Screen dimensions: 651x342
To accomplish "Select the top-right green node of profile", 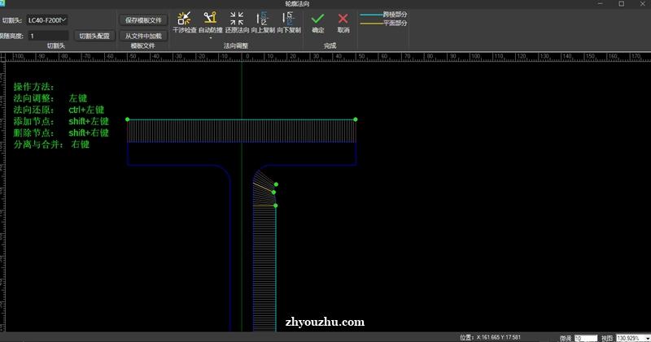I will tap(356, 119).
